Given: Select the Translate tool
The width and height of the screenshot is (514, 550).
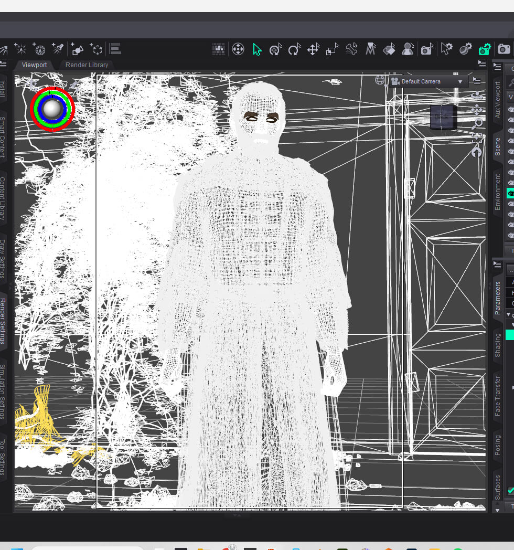Looking at the screenshot, I should [313, 49].
